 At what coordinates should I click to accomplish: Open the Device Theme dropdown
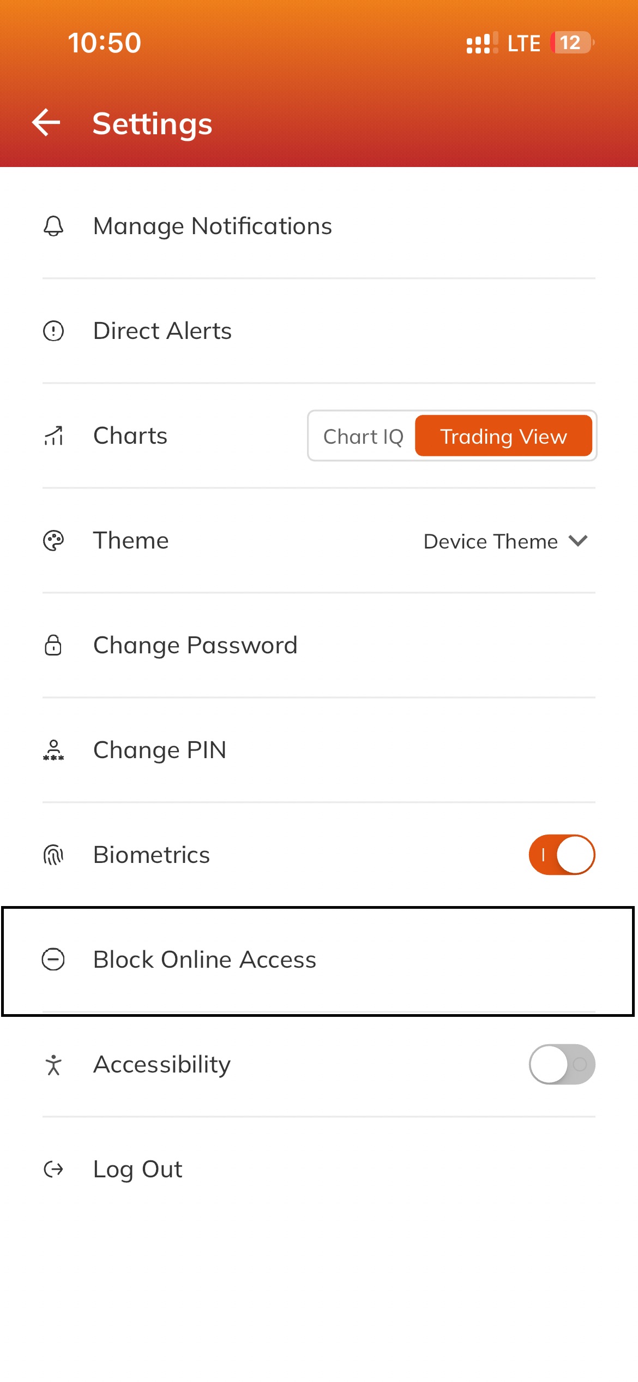click(x=505, y=541)
